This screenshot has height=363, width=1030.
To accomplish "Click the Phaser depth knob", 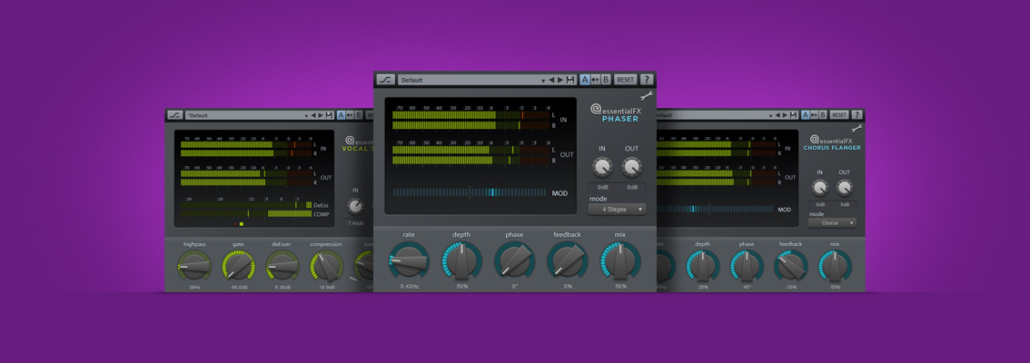I will pyautogui.click(x=461, y=260).
